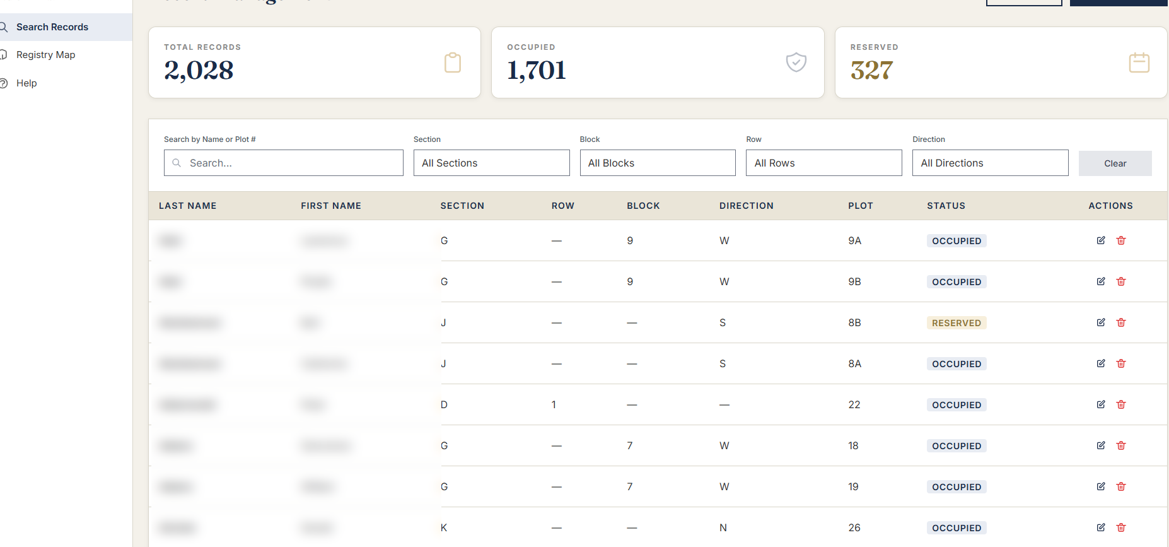Edit the record for plot 9A
Screen dimensions: 1169x547
click(x=1101, y=240)
